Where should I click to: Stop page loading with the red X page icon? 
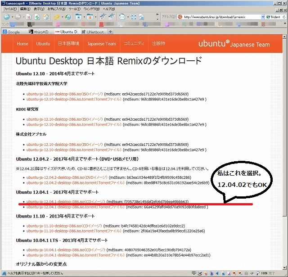[29, 17]
